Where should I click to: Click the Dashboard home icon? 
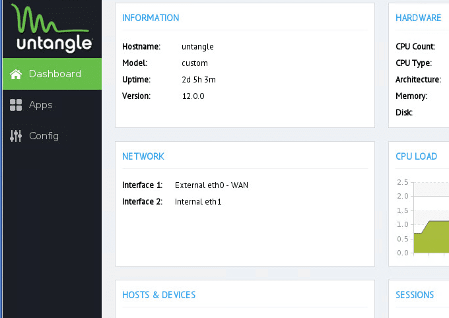[16, 74]
